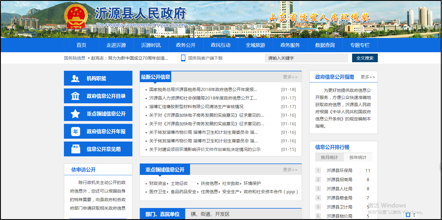Viewport: 442px width, 220px height.
Task: Click the national emblem logo in header
Action: coord(76,17)
